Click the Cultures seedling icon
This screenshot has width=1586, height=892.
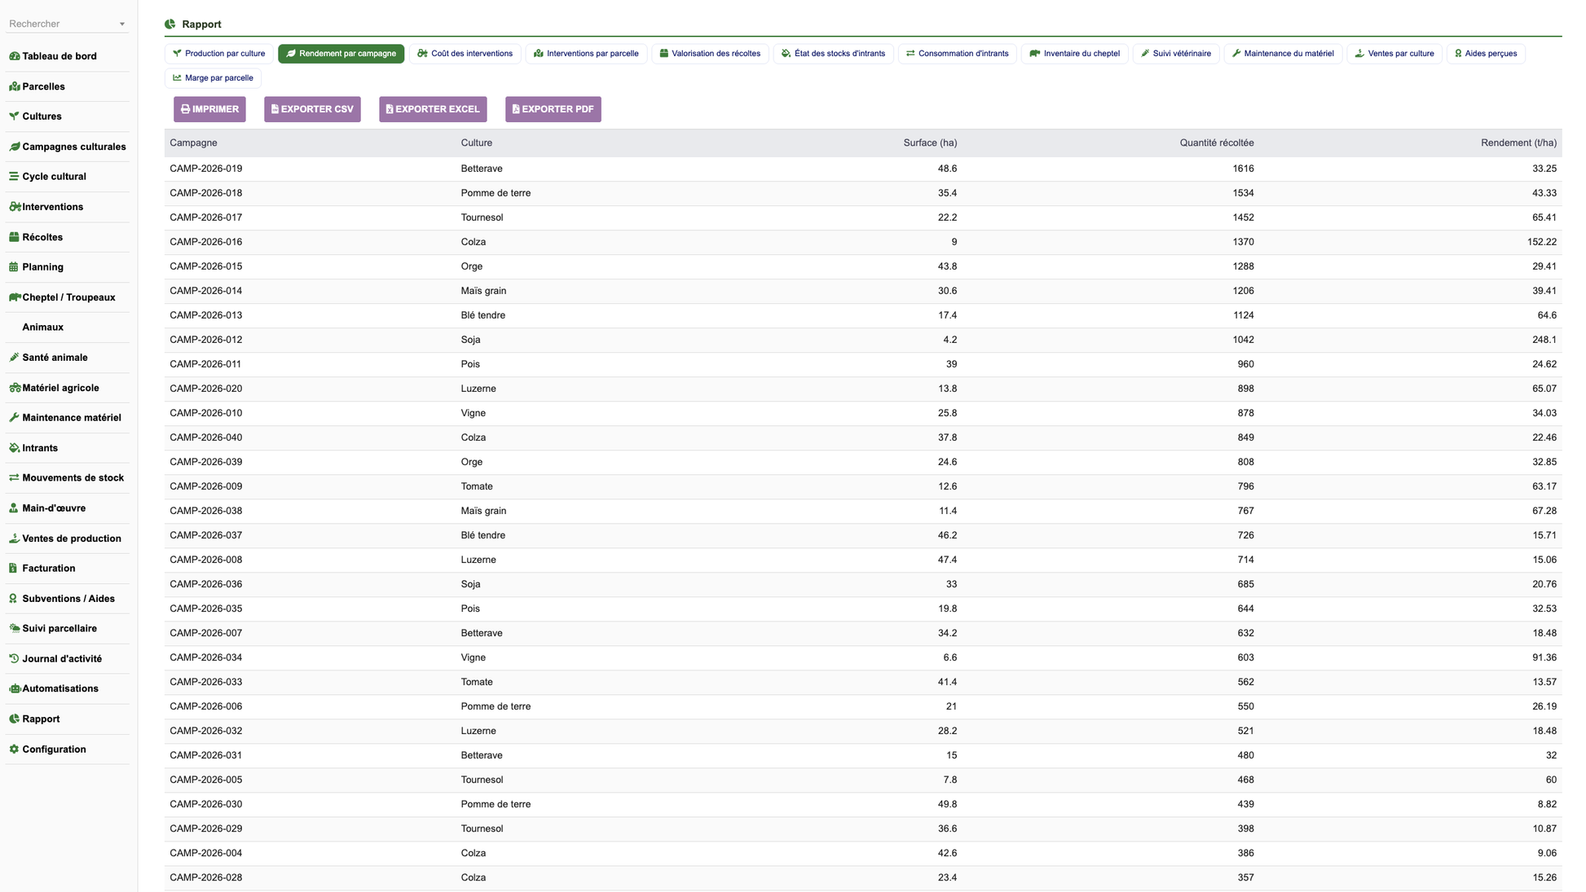[14, 116]
